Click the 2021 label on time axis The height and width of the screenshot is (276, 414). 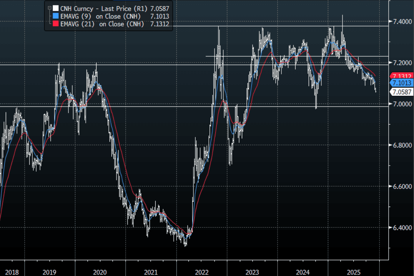151,272
